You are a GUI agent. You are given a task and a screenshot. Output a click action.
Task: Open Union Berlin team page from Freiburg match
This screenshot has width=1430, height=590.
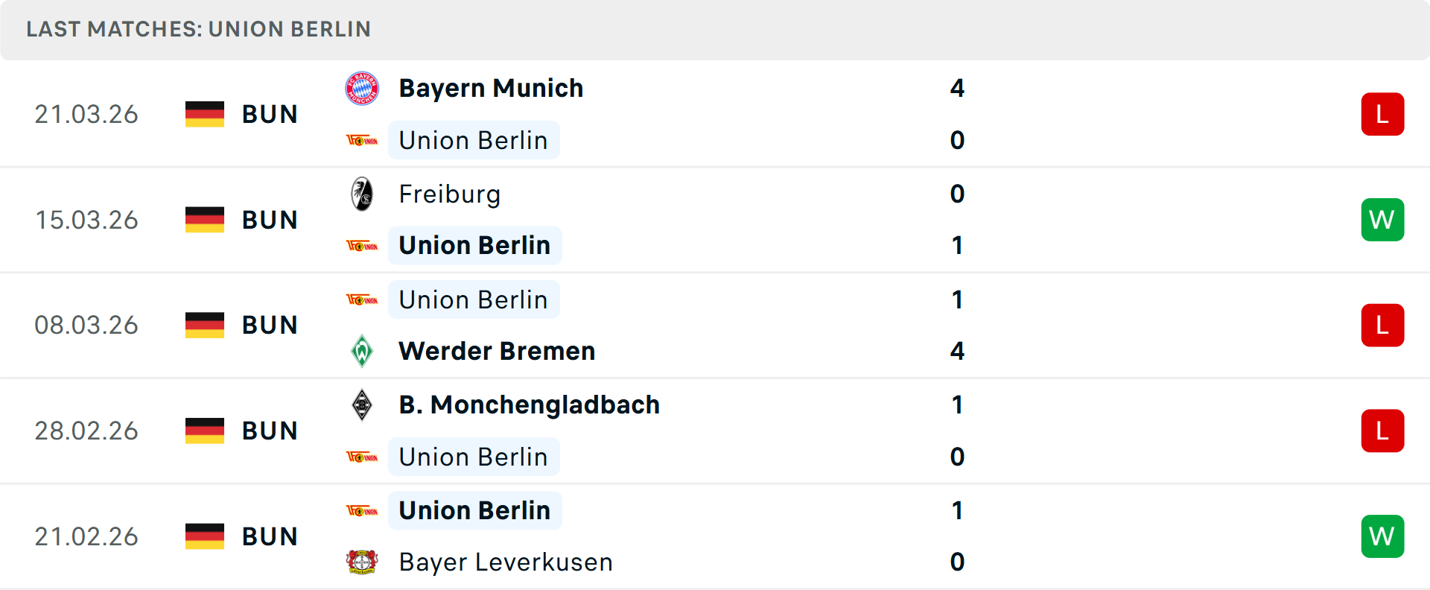click(474, 245)
